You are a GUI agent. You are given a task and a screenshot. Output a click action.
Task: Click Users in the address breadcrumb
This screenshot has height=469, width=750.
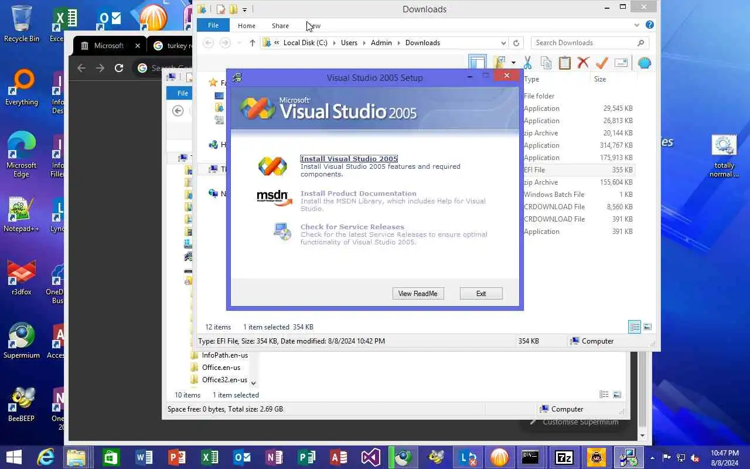349,43
